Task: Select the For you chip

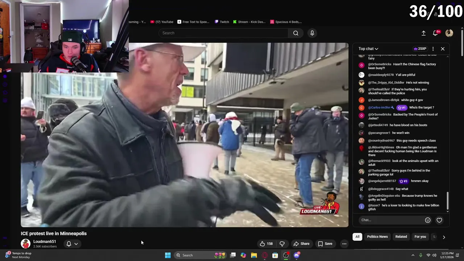Action: pyautogui.click(x=420, y=237)
